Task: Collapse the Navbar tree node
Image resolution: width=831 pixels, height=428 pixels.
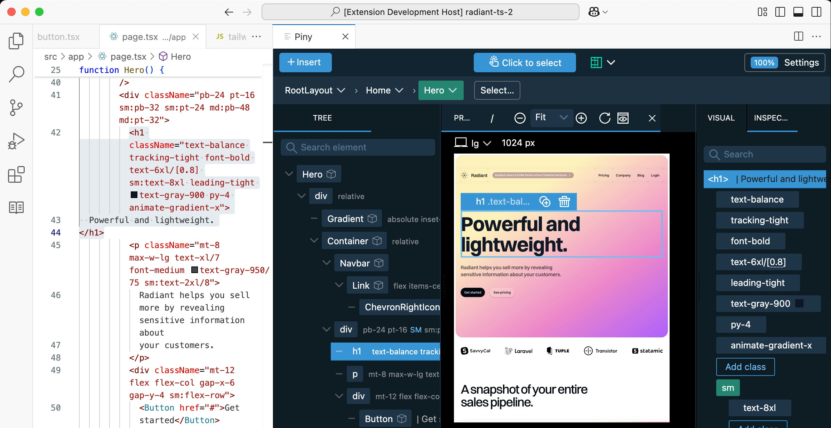Action: tap(327, 263)
